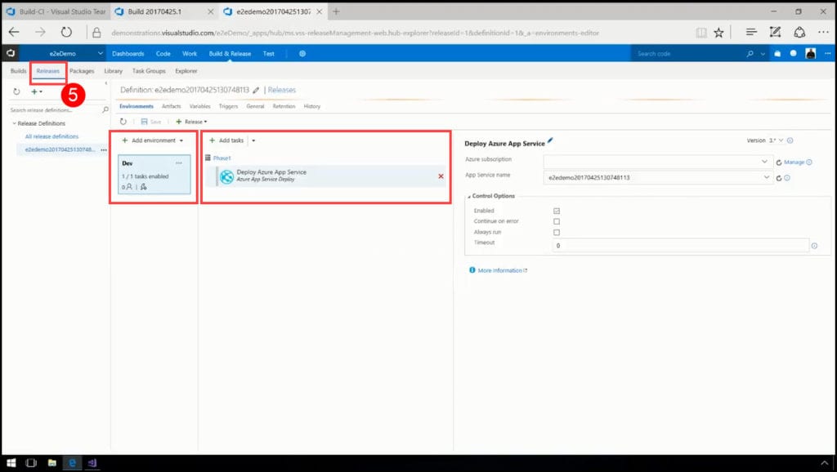Open the Test hub
The image size is (837, 472).
click(x=268, y=54)
